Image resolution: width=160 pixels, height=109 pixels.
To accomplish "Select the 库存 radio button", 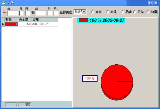I will click(93, 12).
